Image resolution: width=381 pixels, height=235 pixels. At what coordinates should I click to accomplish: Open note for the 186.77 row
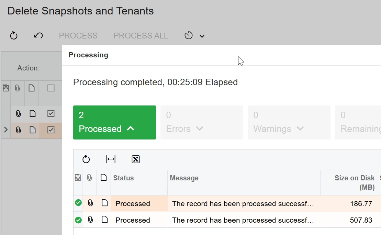point(105,203)
